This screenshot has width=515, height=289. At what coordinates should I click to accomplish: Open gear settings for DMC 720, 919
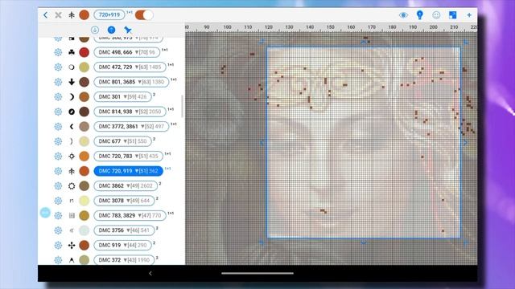(x=58, y=171)
